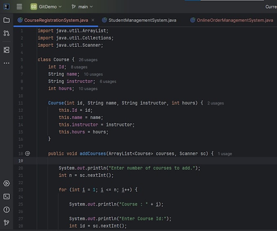Open the Services run tool icon
The width and height of the screenshot is (277, 231).
click(x=7, y=183)
